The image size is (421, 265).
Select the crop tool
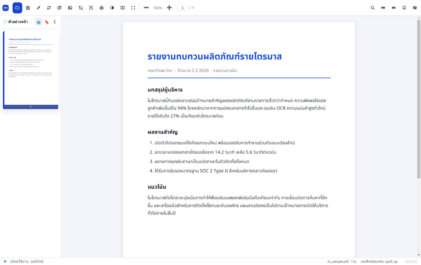80,8
